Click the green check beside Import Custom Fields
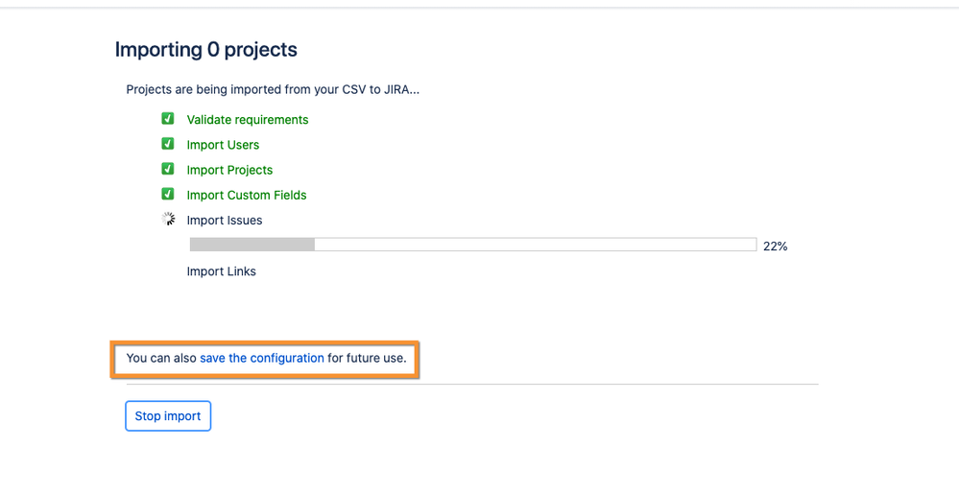This screenshot has height=494, width=959. pyautogui.click(x=168, y=194)
